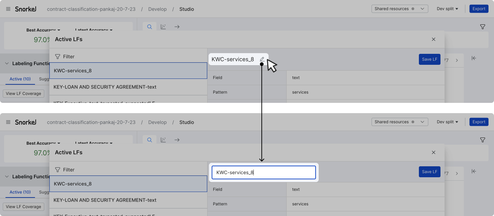
Task: Select the KWC-services_8 list row in the upper screenshot
Action: 128,71
